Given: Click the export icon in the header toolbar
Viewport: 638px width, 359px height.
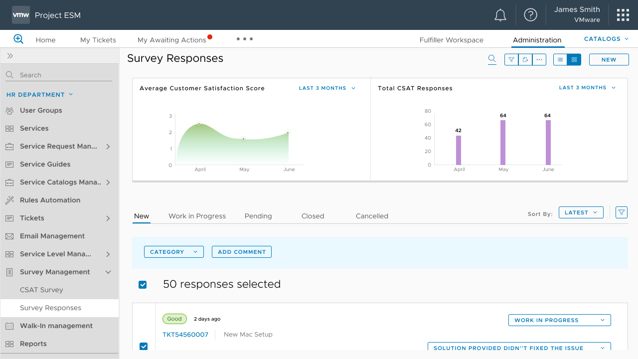Looking at the screenshot, I should [525, 60].
